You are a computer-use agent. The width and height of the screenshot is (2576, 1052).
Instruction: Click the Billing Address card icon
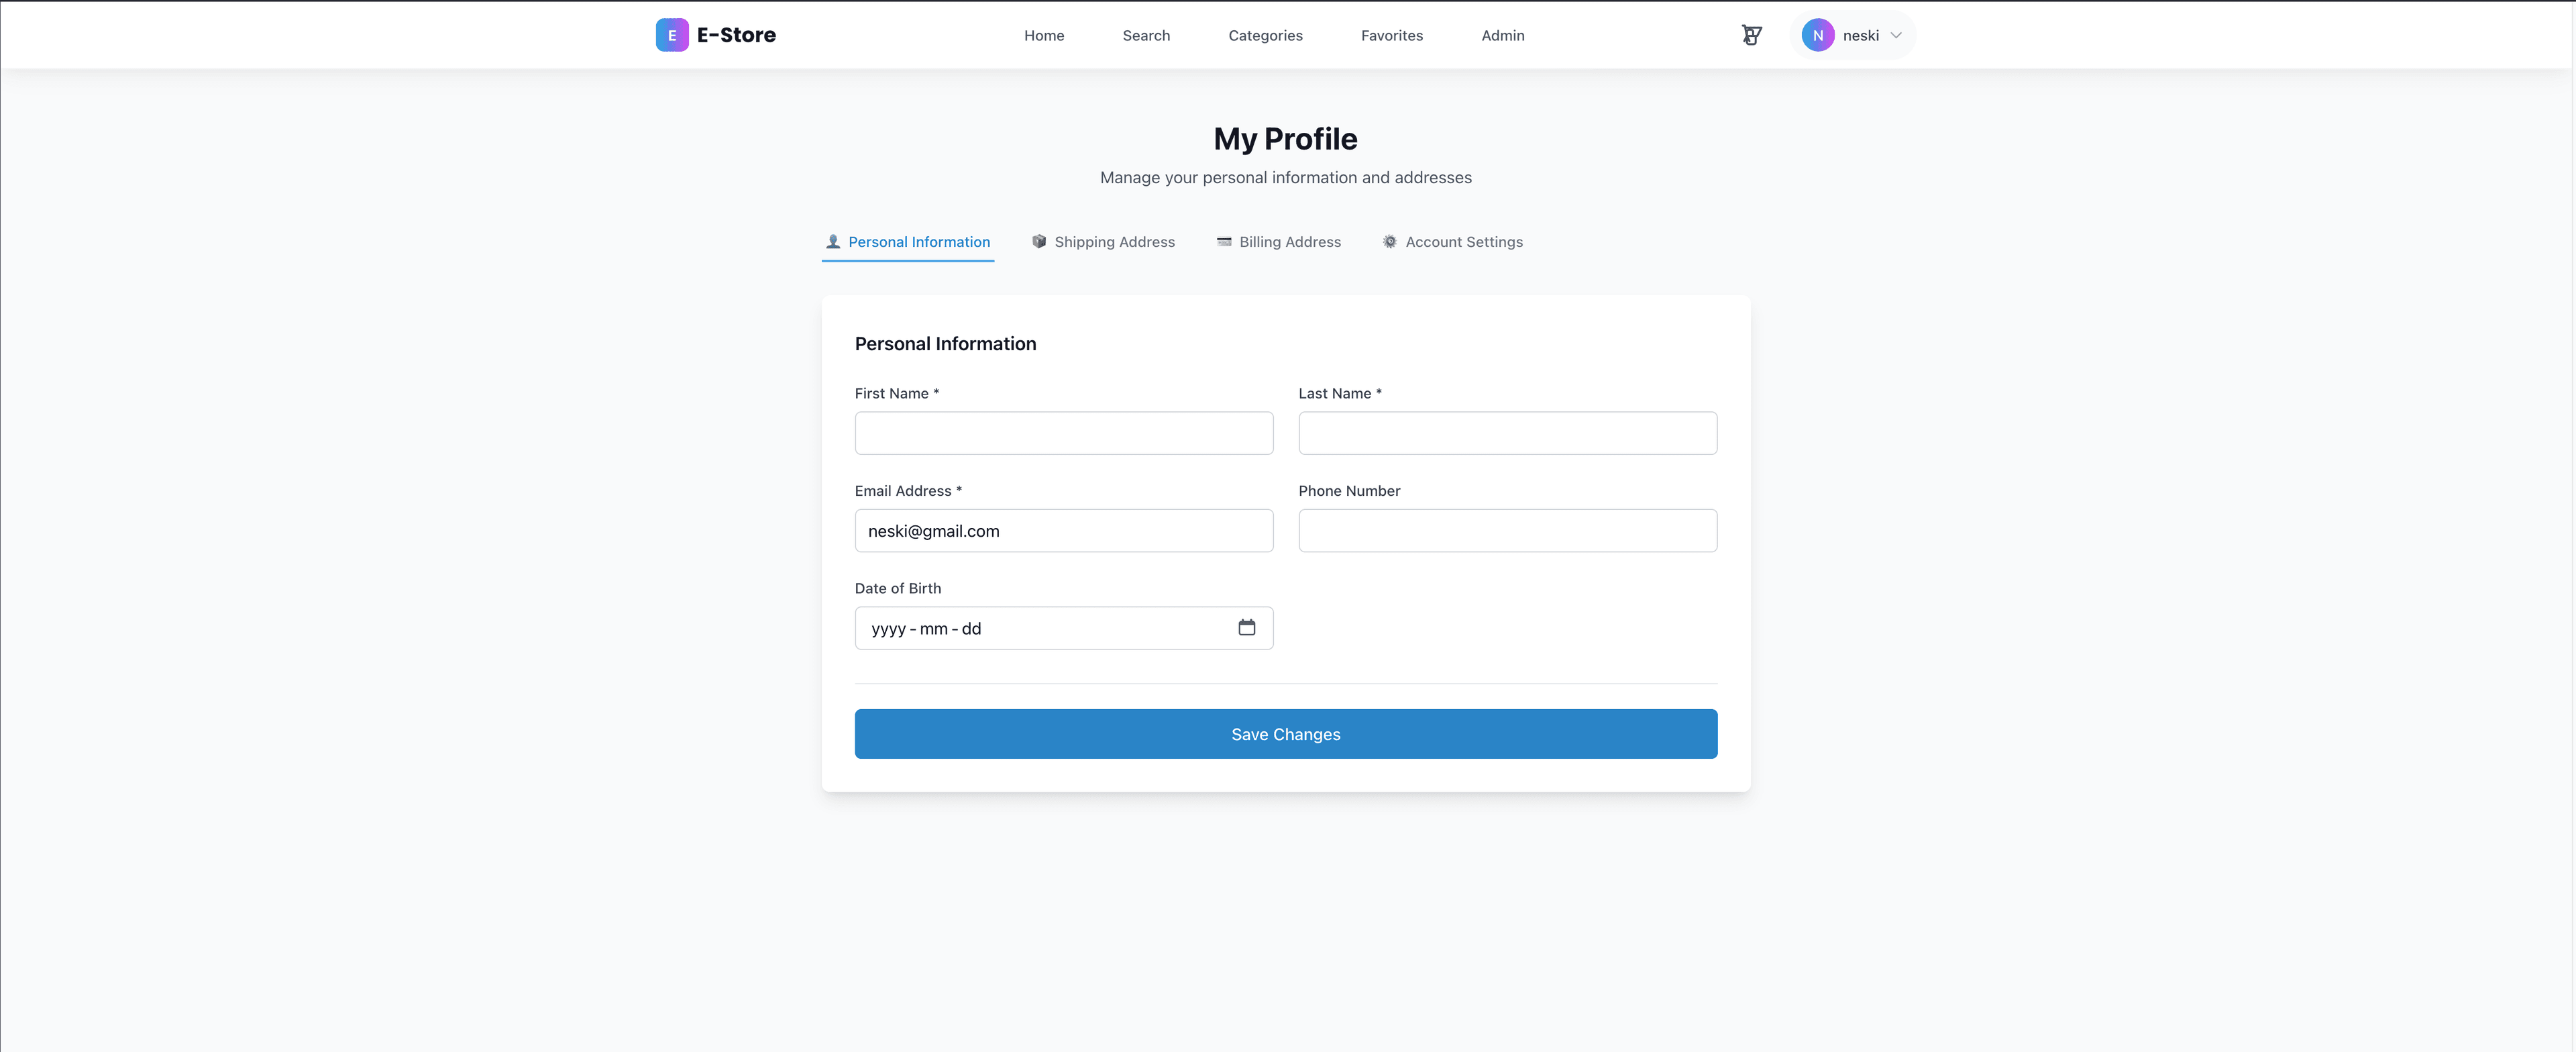tap(1222, 242)
